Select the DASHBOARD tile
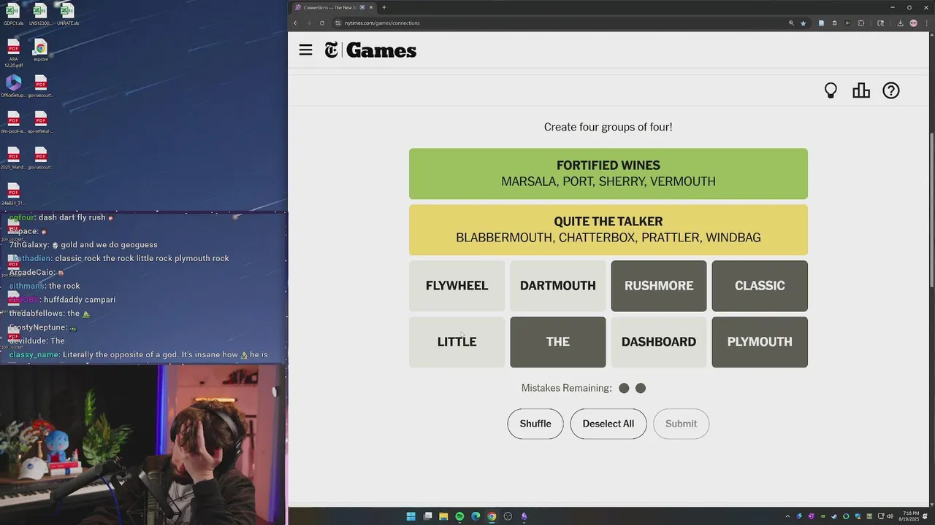 click(x=659, y=342)
